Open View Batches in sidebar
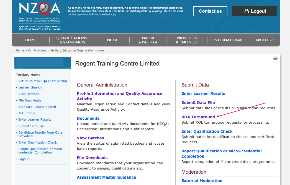This screenshot has width=290, height=185. coord(29,94)
